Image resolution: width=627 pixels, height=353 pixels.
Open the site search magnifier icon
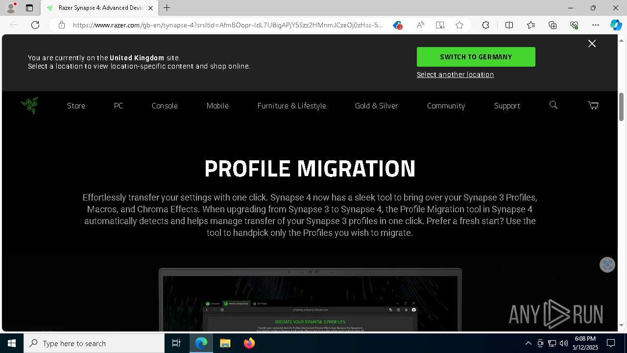point(554,105)
